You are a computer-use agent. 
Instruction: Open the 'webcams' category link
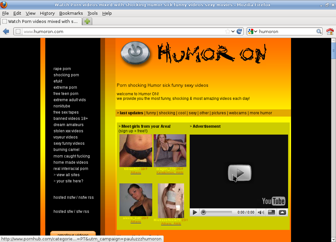238,113
